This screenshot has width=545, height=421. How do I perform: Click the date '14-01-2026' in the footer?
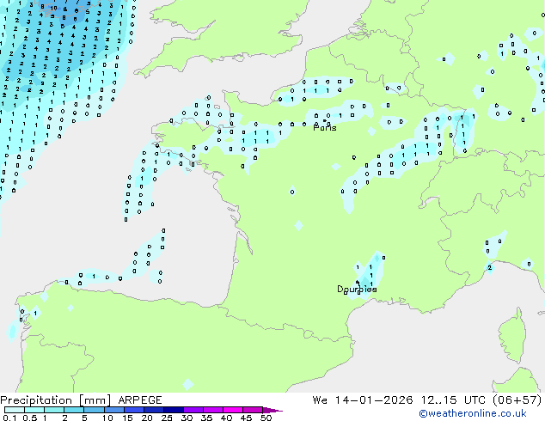click(x=374, y=400)
